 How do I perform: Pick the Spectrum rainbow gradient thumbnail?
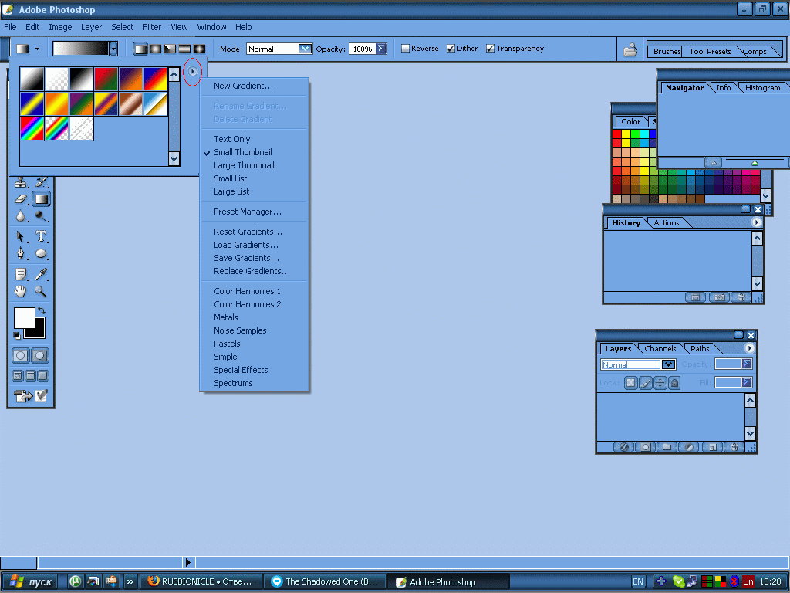(32, 128)
